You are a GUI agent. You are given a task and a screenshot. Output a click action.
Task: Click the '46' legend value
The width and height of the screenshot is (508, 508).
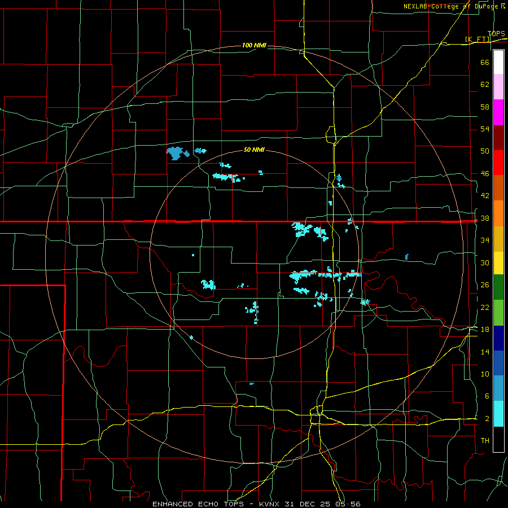(485, 174)
